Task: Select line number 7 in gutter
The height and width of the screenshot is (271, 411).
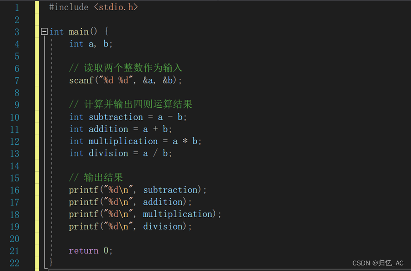Action: [x=17, y=80]
